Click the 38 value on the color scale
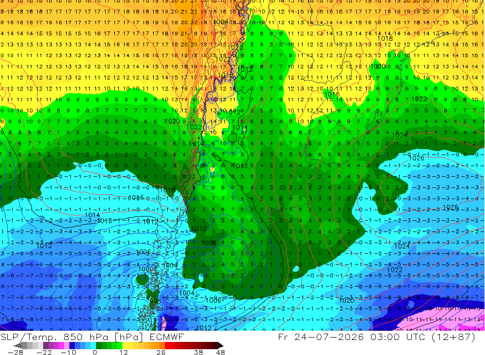This screenshot has width=485, height=355. pos(198,352)
